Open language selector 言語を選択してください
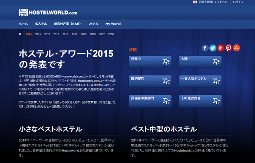Screen dimensions: 255x163 point(213,2)
